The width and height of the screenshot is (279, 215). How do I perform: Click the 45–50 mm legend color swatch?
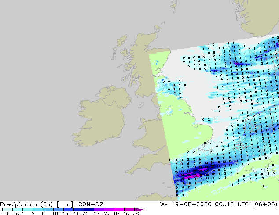tap(129, 209)
